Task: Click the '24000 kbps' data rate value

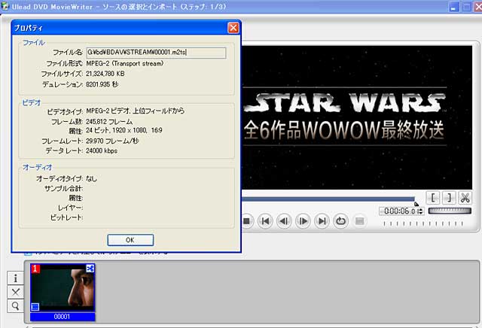Action: 102,150
